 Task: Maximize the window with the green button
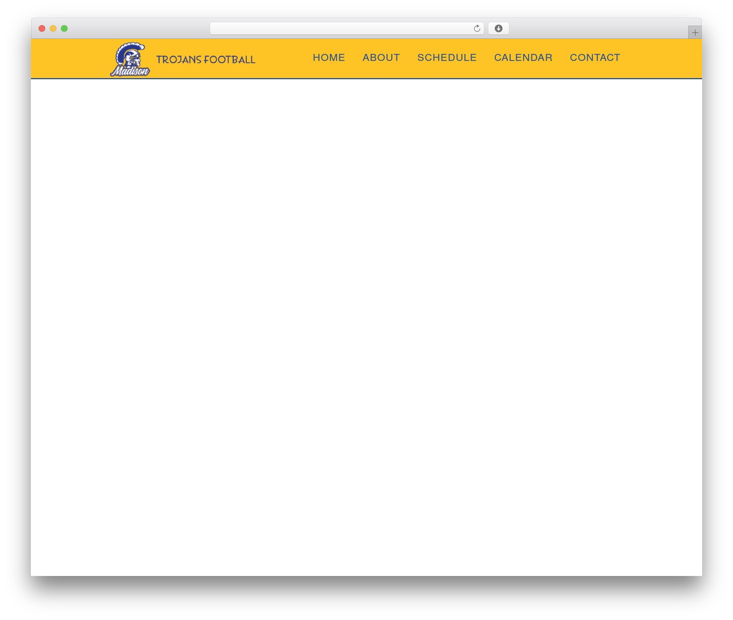click(64, 29)
